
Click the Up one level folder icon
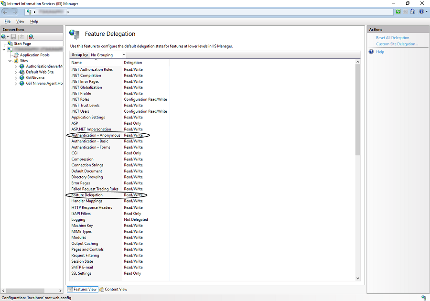coord(22,37)
